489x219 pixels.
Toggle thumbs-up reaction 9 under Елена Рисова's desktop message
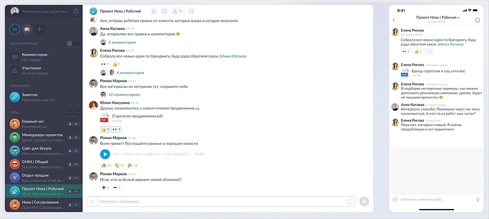[116, 64]
